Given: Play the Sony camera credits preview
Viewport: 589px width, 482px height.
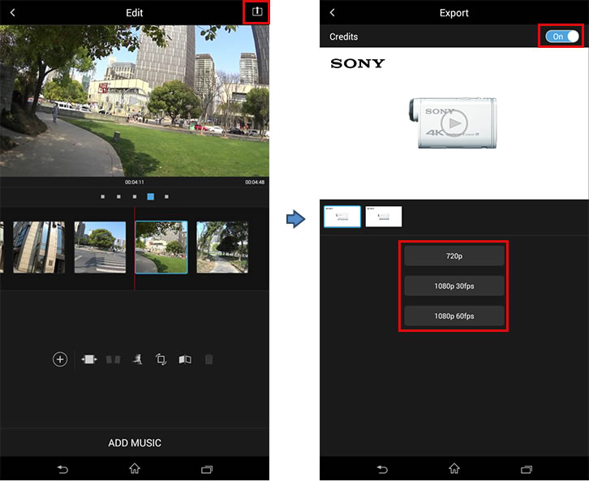Looking at the screenshot, I should [x=454, y=123].
